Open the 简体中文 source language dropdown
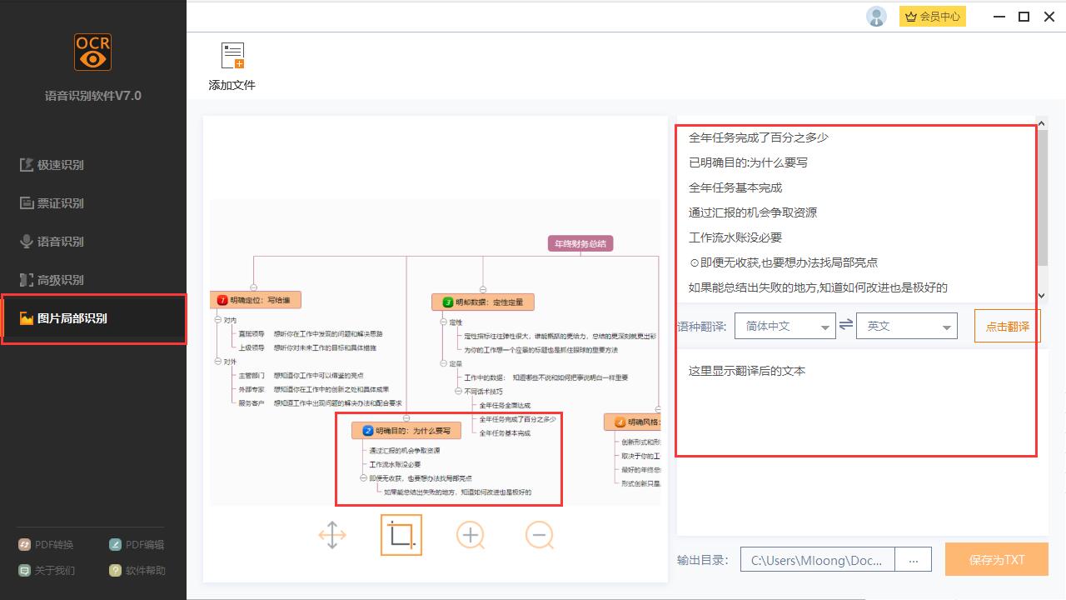 click(785, 325)
